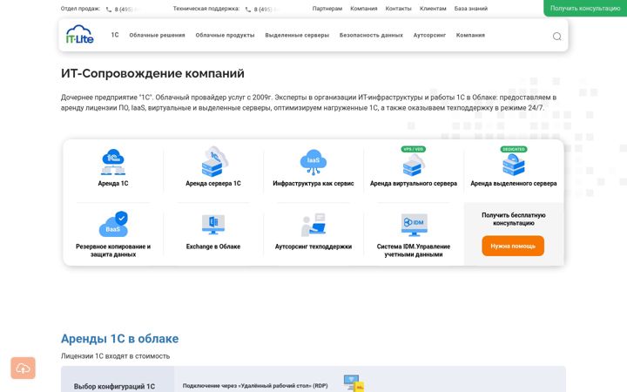This screenshot has height=392, width=627.
Task: Click the Аренды 1С в облаке heading
Action: [x=119, y=339]
